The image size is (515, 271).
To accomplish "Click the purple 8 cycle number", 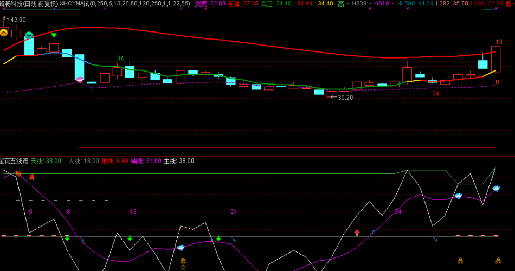I will [x=68, y=211].
